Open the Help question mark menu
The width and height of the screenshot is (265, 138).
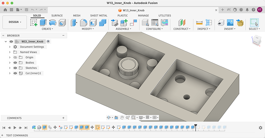tap(253, 10)
